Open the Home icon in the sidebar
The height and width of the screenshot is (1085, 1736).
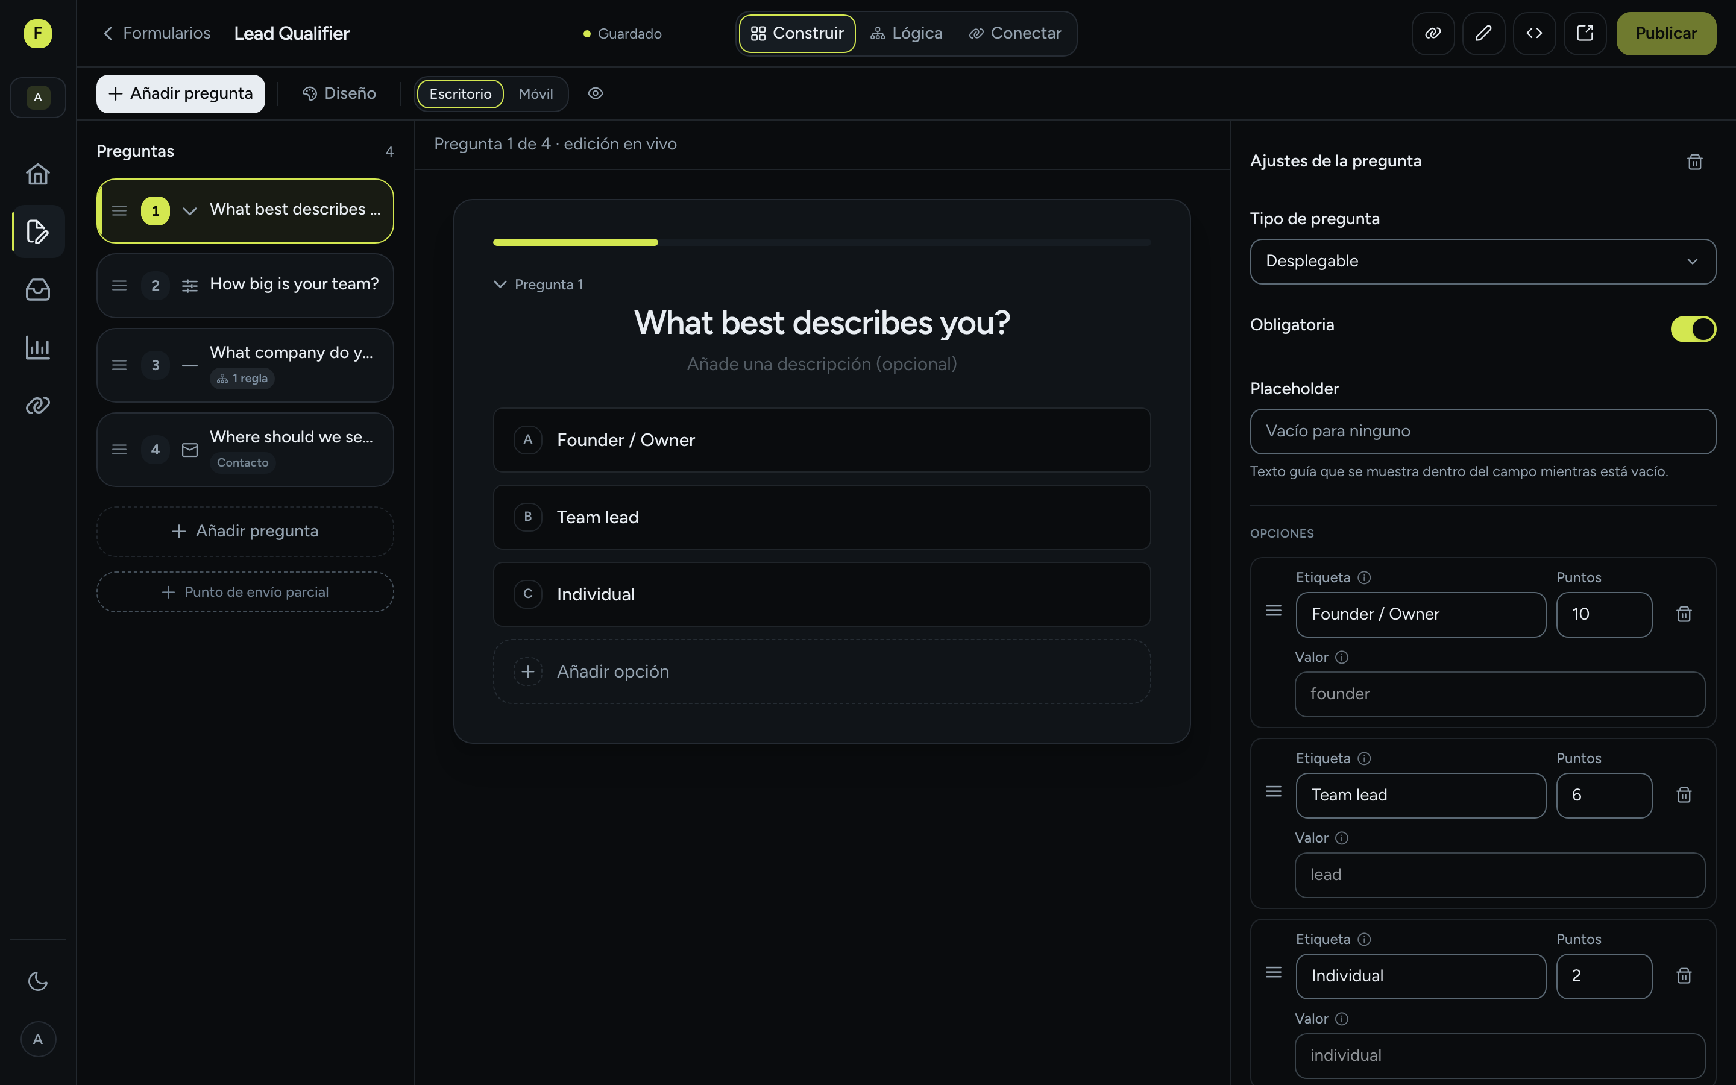pos(37,174)
